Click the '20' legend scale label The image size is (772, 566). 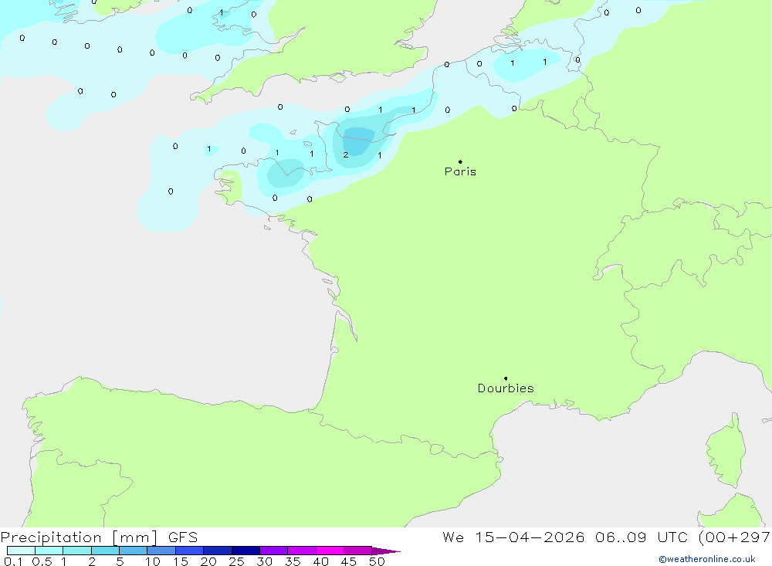click(208, 561)
